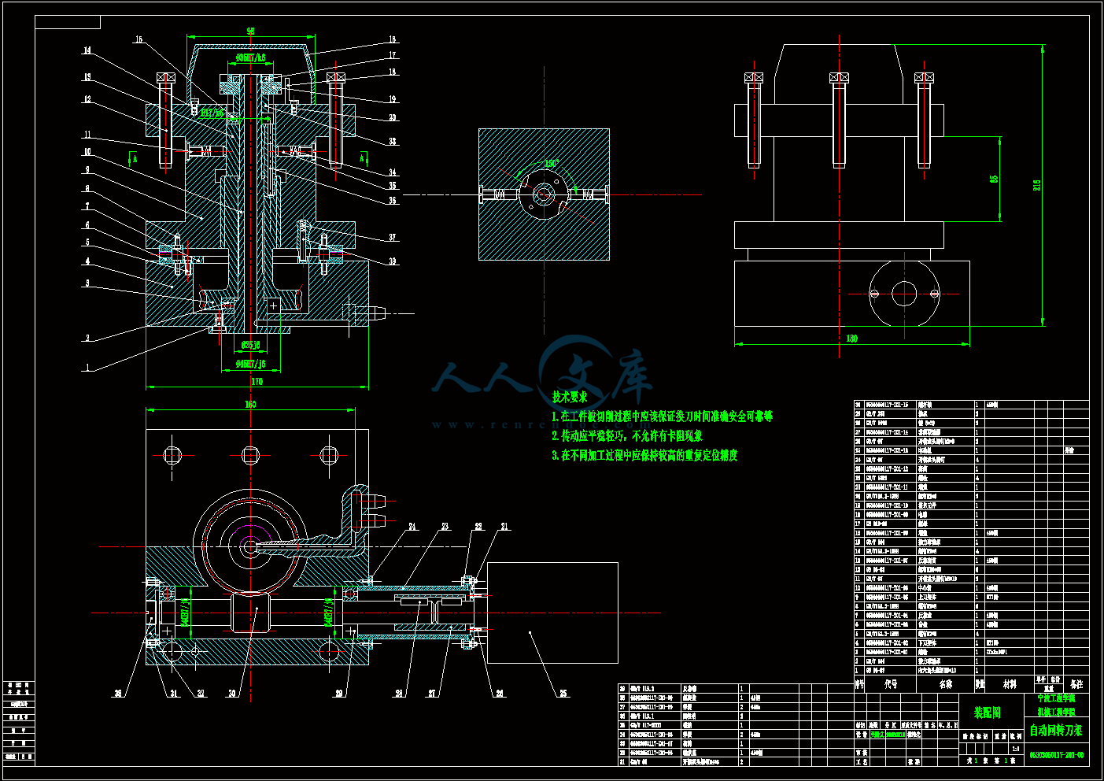The width and height of the screenshot is (1104, 781).
Task: Click the '备注' column header of parts list
Action: click(x=1076, y=685)
